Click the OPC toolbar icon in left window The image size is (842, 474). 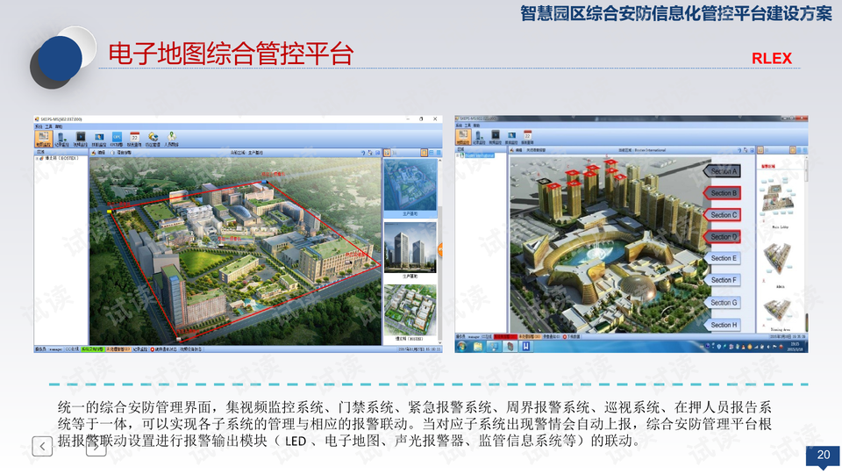tap(116, 138)
